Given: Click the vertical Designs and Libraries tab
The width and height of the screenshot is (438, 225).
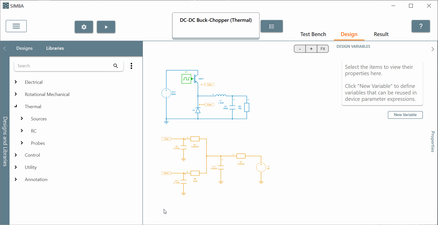Looking at the screenshot, I should pos(5,141).
